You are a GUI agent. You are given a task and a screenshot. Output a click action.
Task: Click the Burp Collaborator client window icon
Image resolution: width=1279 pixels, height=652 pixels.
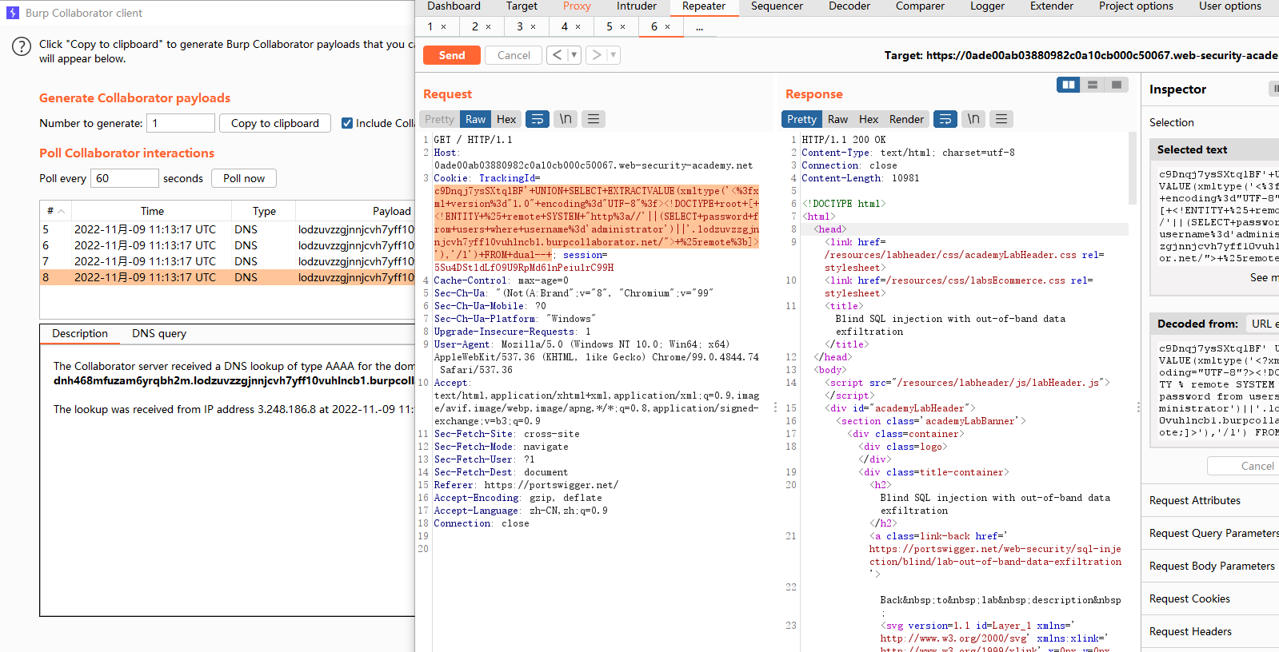click(12, 13)
